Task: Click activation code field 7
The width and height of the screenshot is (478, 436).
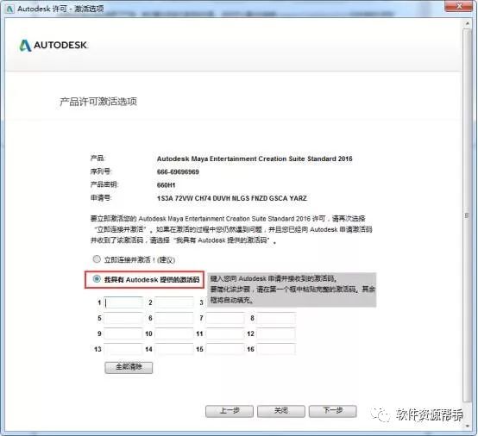Action: tap(225, 318)
